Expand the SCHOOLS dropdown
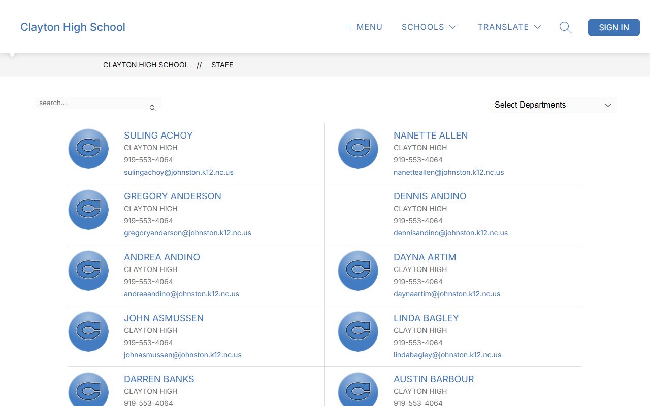The image size is (650, 406). point(429,27)
